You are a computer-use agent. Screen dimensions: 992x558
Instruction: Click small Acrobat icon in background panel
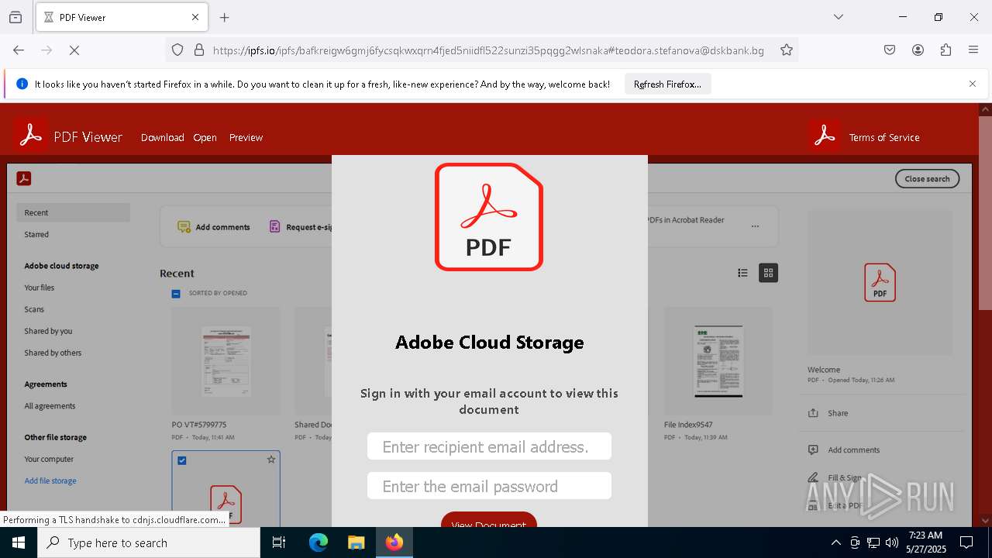(24, 179)
